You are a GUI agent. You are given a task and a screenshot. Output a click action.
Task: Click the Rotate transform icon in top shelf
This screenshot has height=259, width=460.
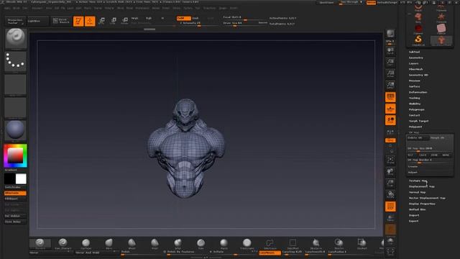click(x=124, y=21)
